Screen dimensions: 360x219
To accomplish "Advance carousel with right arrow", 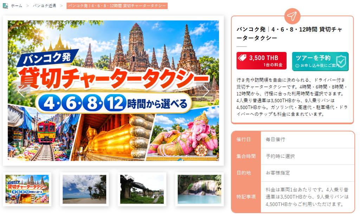I will 206,91.
